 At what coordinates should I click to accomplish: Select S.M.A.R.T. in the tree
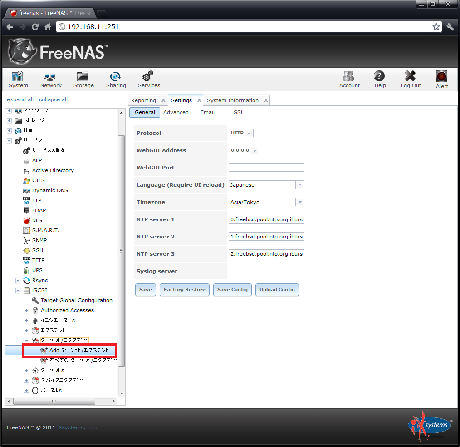pos(46,230)
